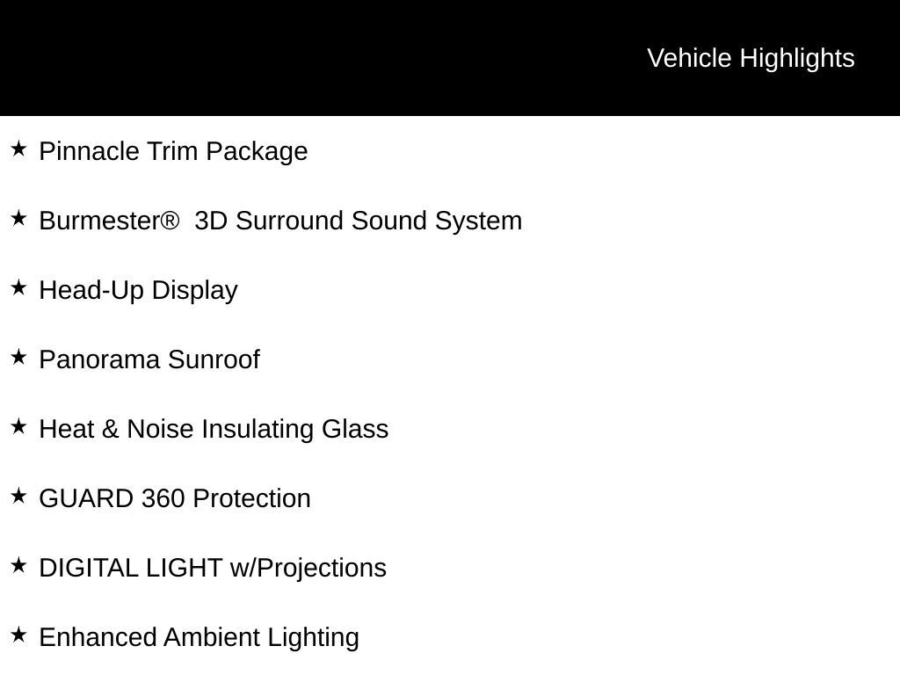Click the Heat & Noise Insulating Glass text

tap(214, 429)
